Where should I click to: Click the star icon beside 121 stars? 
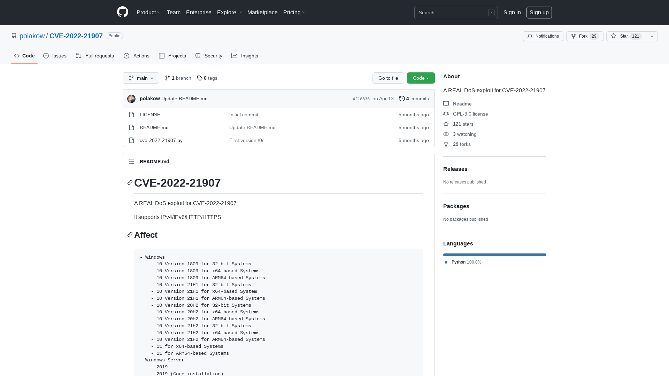tap(446, 124)
